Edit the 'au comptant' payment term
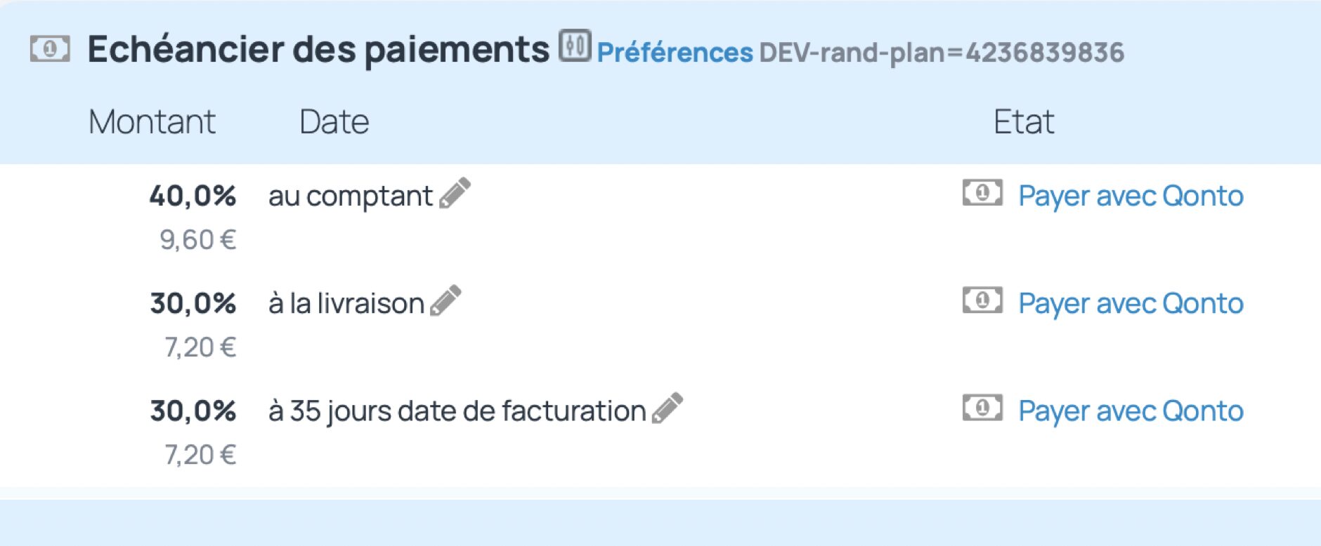 click(x=455, y=193)
